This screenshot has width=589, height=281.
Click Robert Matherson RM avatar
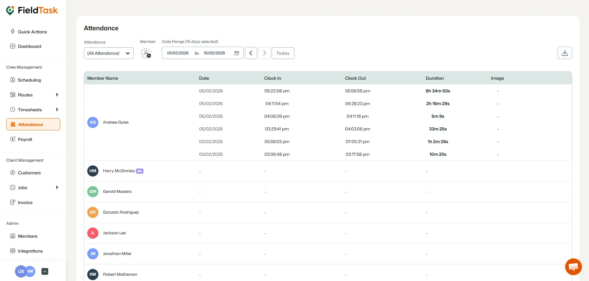[93, 275]
